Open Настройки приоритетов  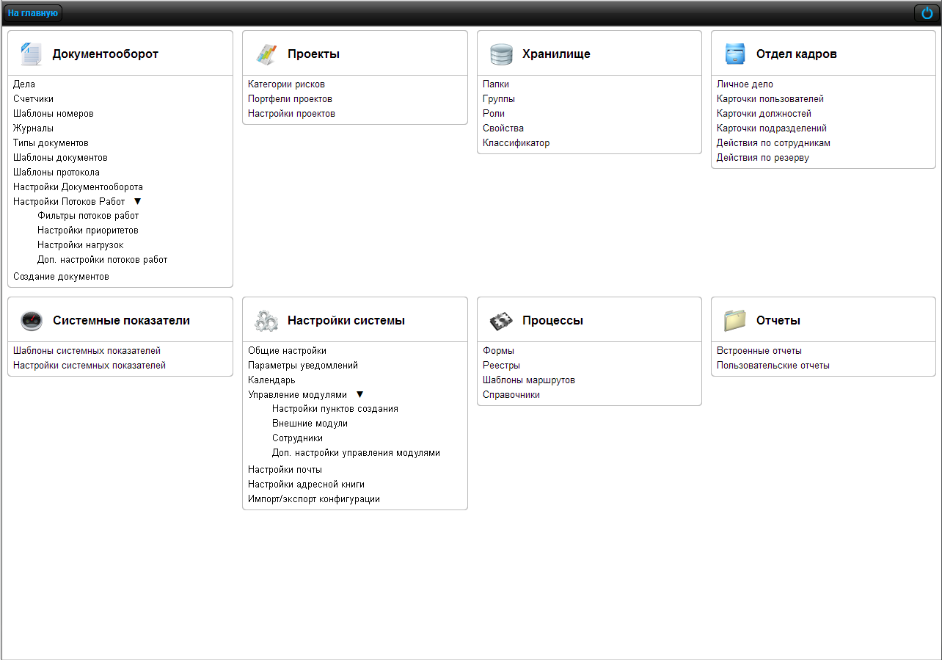coord(88,231)
